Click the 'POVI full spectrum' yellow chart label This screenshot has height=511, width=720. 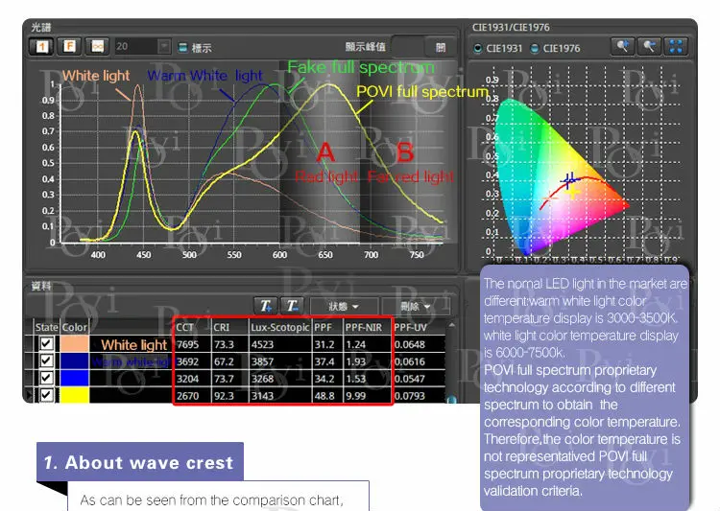[422, 92]
